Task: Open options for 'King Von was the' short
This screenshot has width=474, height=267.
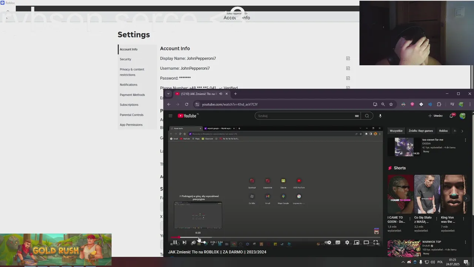Action: click(x=463, y=219)
